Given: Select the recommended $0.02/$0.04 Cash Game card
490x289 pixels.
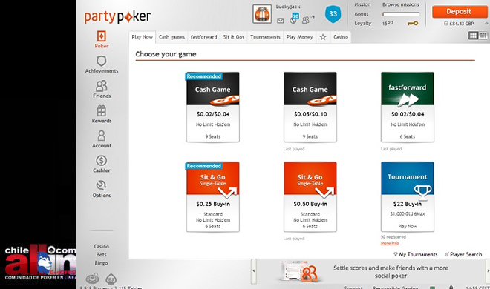Looking at the screenshot, I should point(213,107).
